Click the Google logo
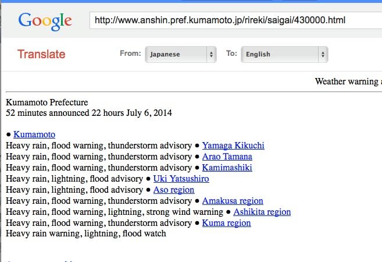382x262 pixels. point(45,21)
